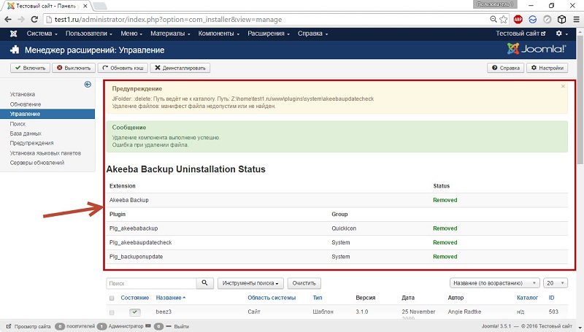The height and width of the screenshot is (332, 584).
Task: Check the beez3 row checkbox
Action: tap(112, 312)
